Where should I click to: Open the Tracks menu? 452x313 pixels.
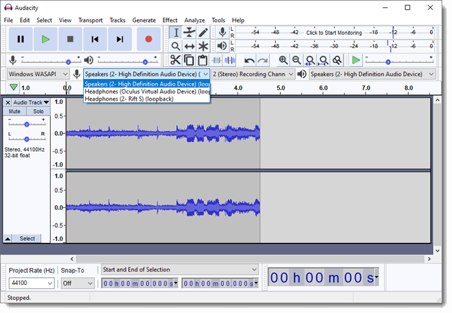pos(117,20)
